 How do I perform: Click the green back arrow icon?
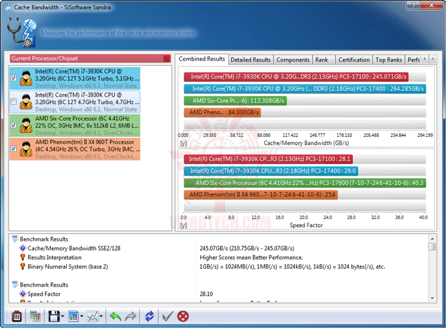click(x=115, y=316)
